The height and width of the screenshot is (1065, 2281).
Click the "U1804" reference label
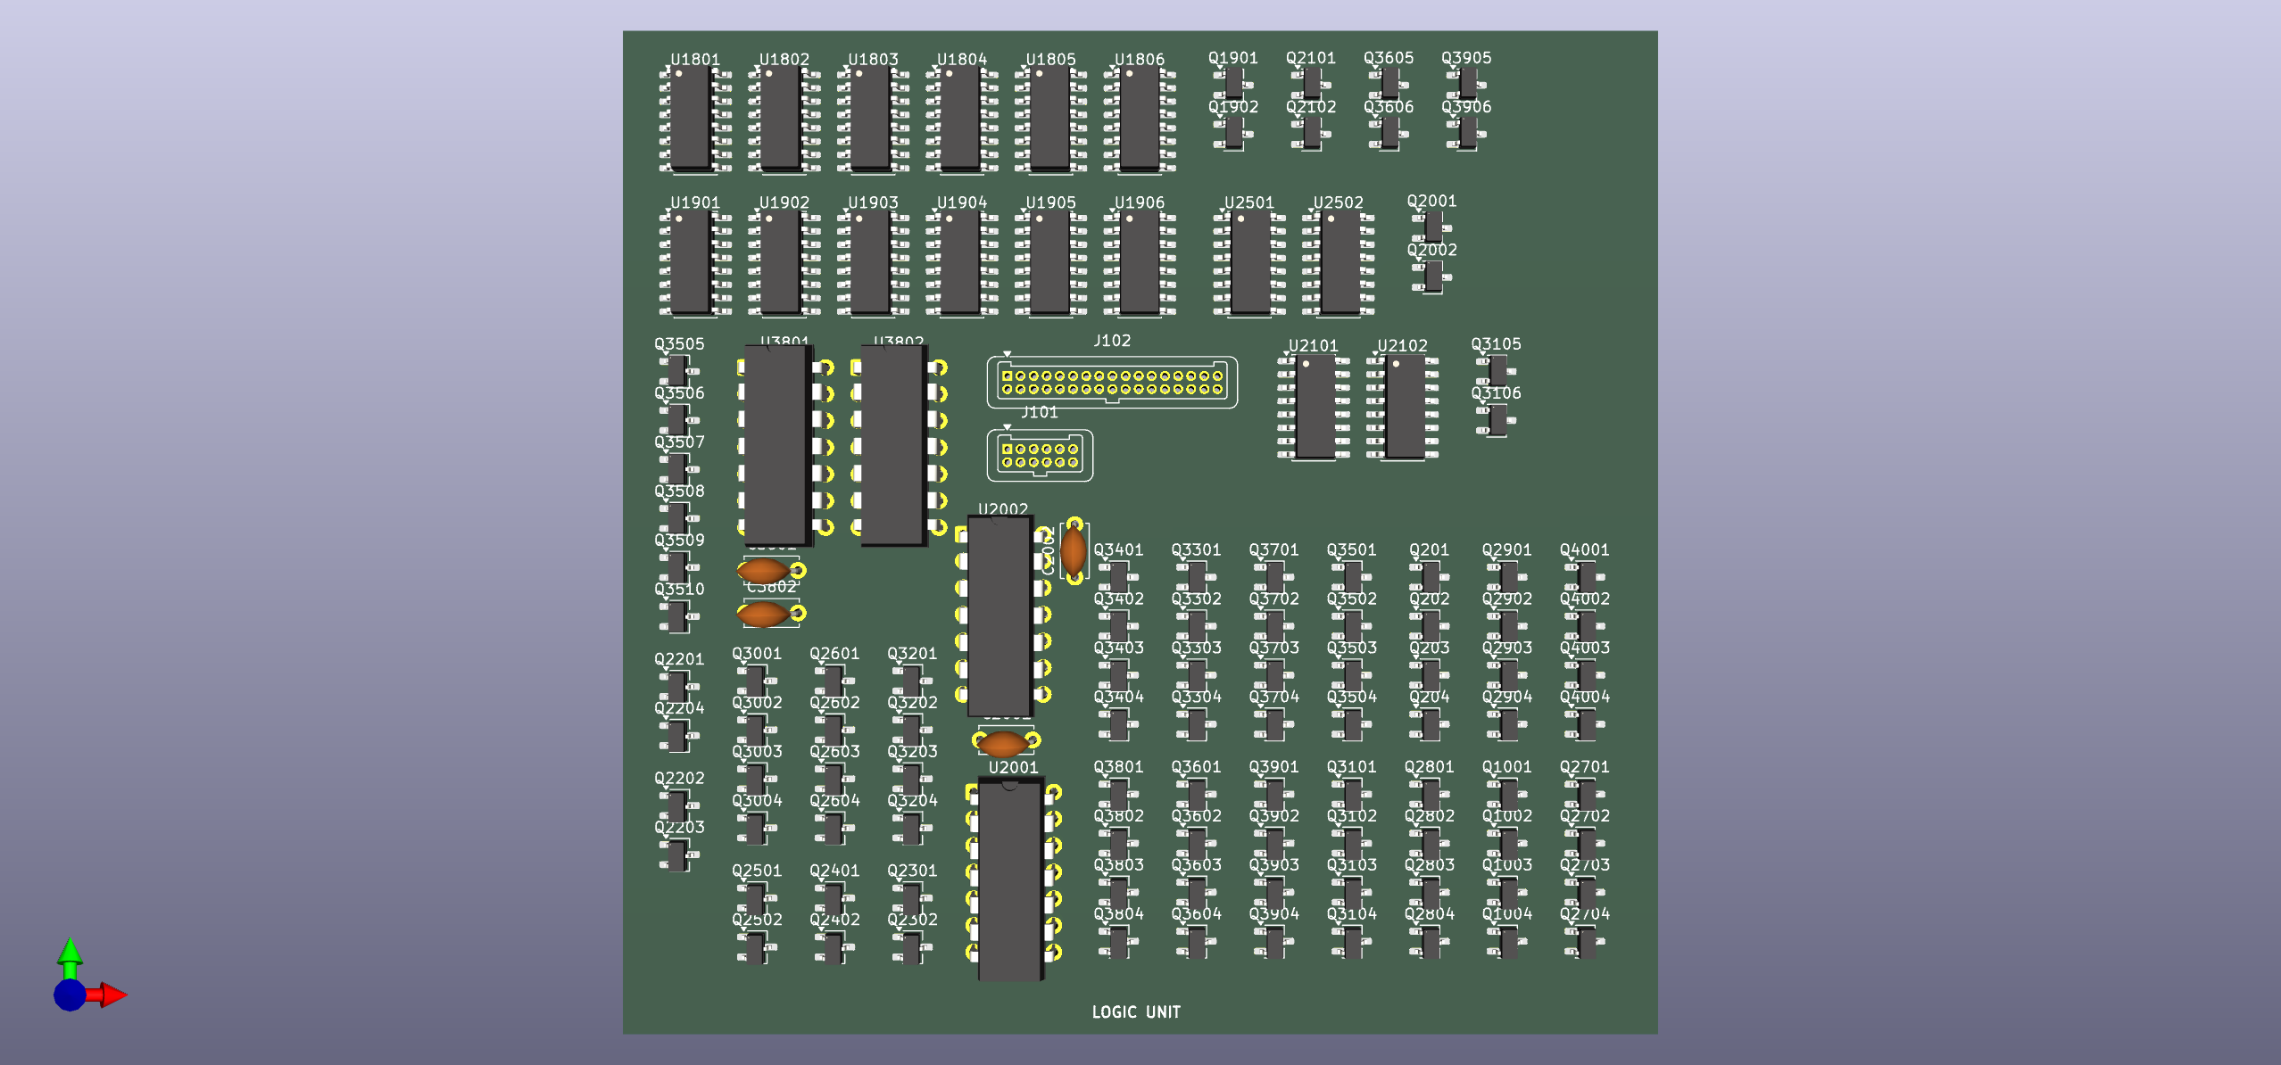tap(961, 59)
